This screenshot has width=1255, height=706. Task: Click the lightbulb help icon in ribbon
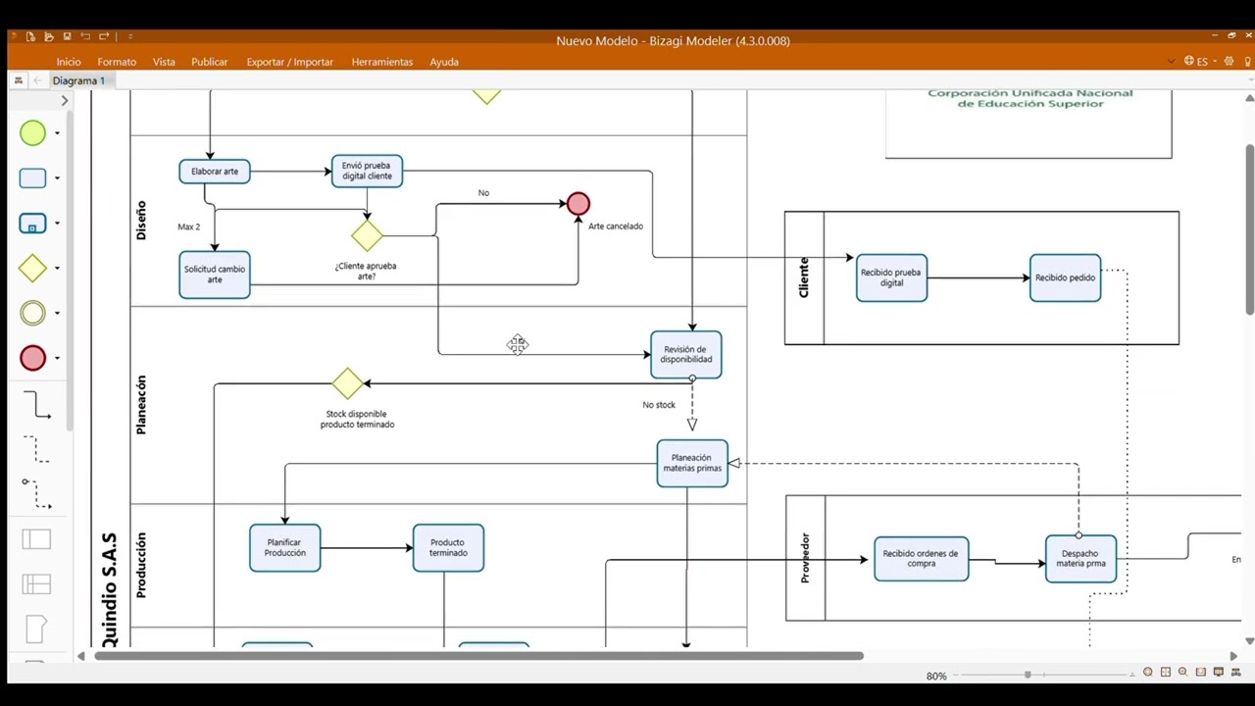point(1248,61)
